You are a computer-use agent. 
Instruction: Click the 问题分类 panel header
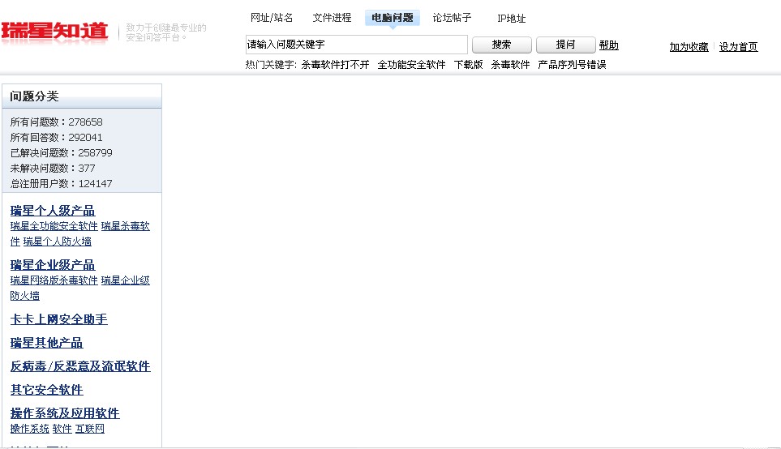click(82, 96)
